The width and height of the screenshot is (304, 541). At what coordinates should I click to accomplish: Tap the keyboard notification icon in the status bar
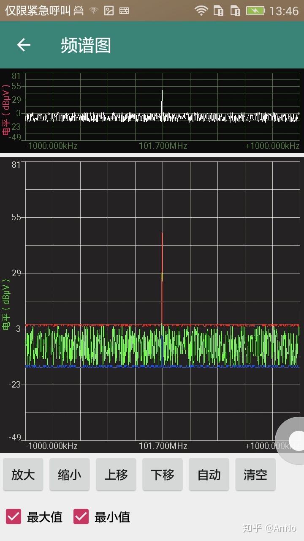coord(124,11)
